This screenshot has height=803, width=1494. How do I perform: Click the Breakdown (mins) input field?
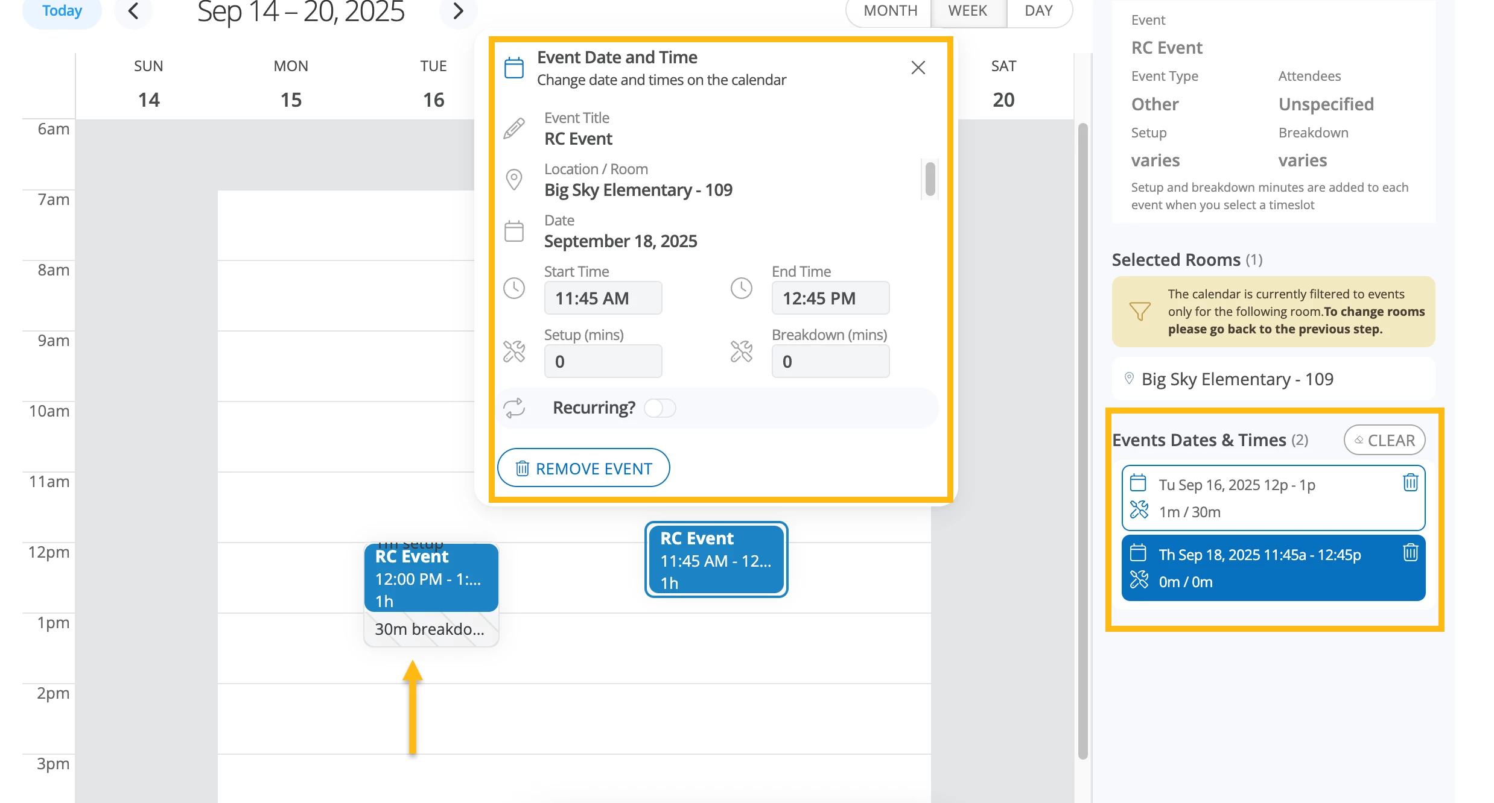[830, 361]
